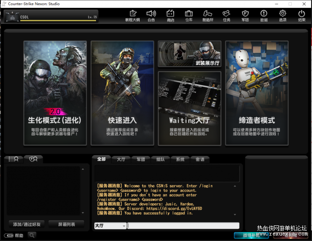Click the Lv. 25 experience bar
Screen dimensions: 312x241
click(x=58, y=20)
